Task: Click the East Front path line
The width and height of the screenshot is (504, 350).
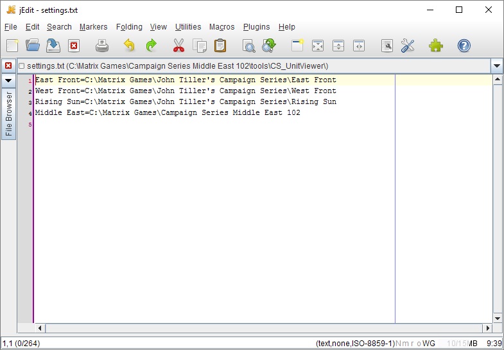Action: (x=186, y=80)
